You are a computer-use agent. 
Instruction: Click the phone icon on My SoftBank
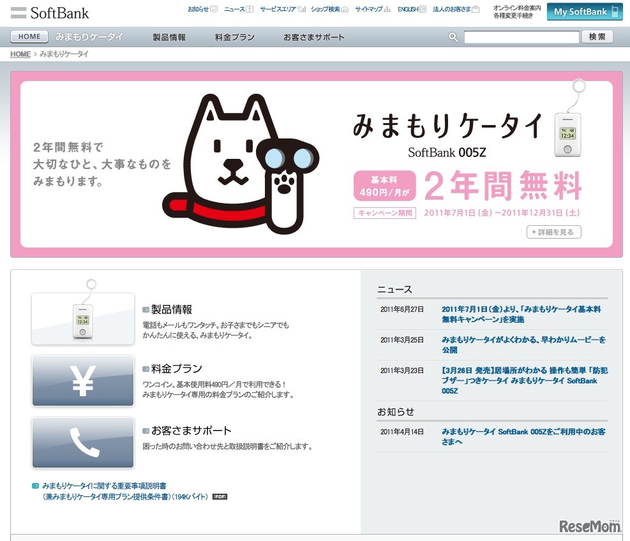coord(615,11)
